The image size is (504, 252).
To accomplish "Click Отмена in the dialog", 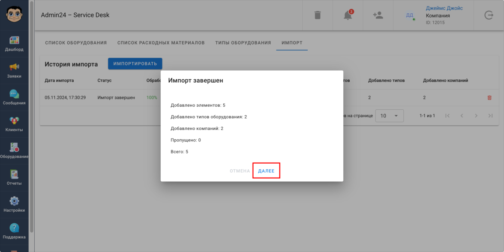I will click(x=240, y=171).
